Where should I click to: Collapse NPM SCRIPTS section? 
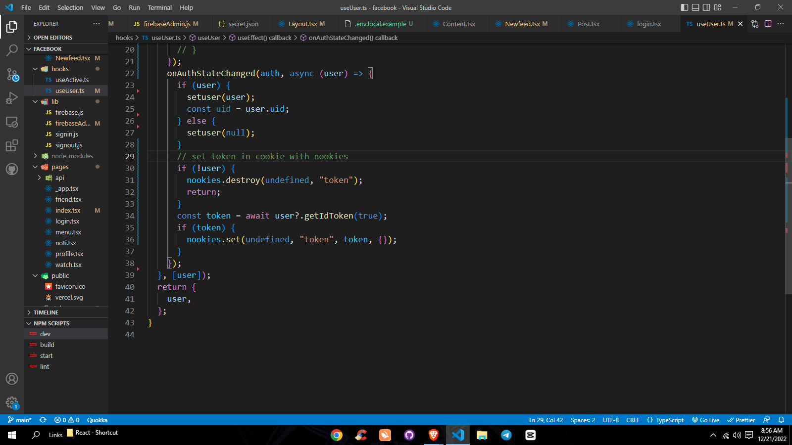pos(66,323)
